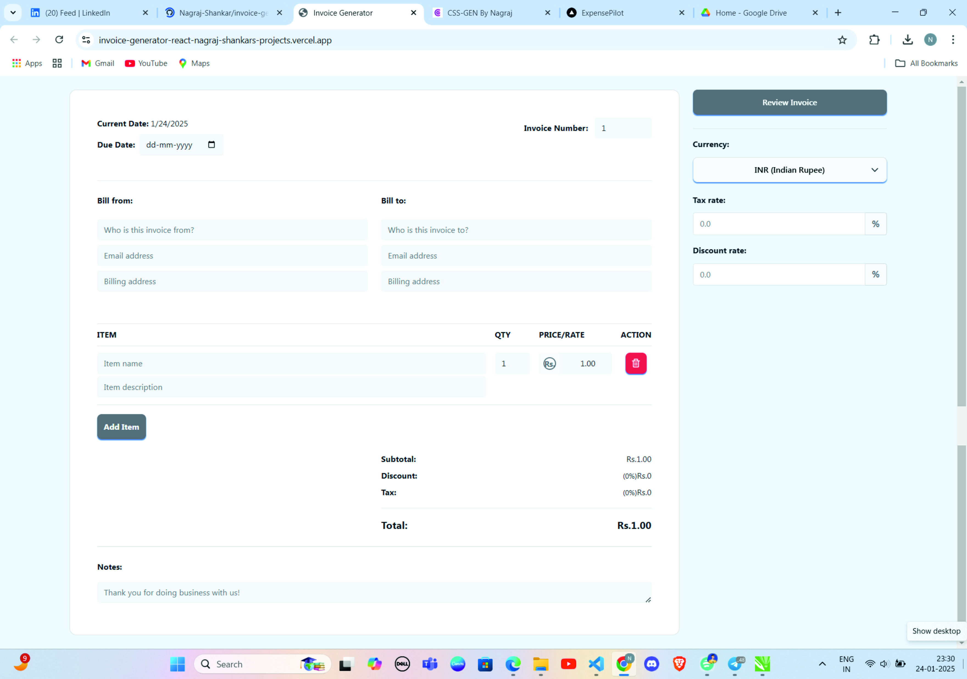Click Bill from Email address field

pyautogui.click(x=232, y=256)
